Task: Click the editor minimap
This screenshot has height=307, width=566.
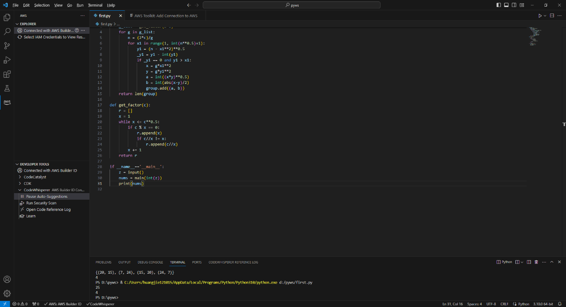Action: 536,36
